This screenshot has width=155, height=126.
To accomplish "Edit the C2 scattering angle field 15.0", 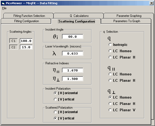I will pyautogui.click(x=26, y=47).
